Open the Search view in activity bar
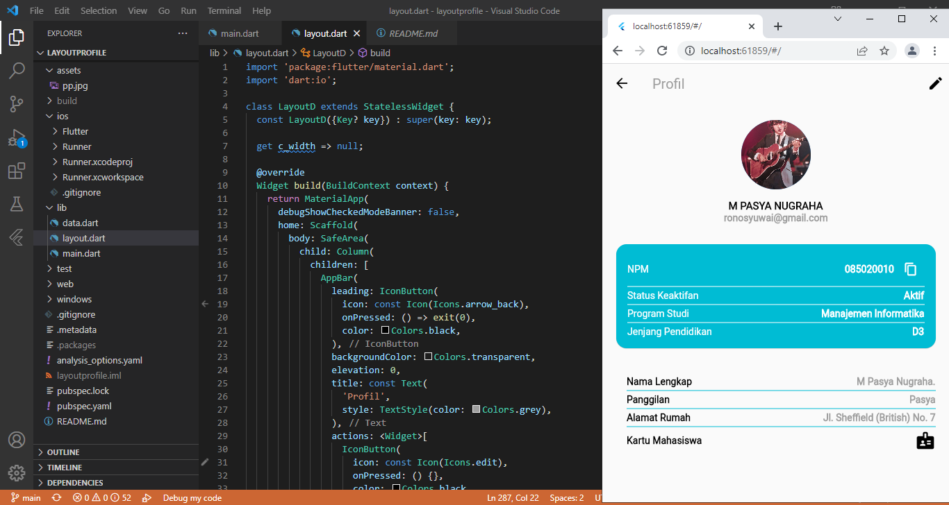Screen dimensions: 949x505 click(17, 70)
